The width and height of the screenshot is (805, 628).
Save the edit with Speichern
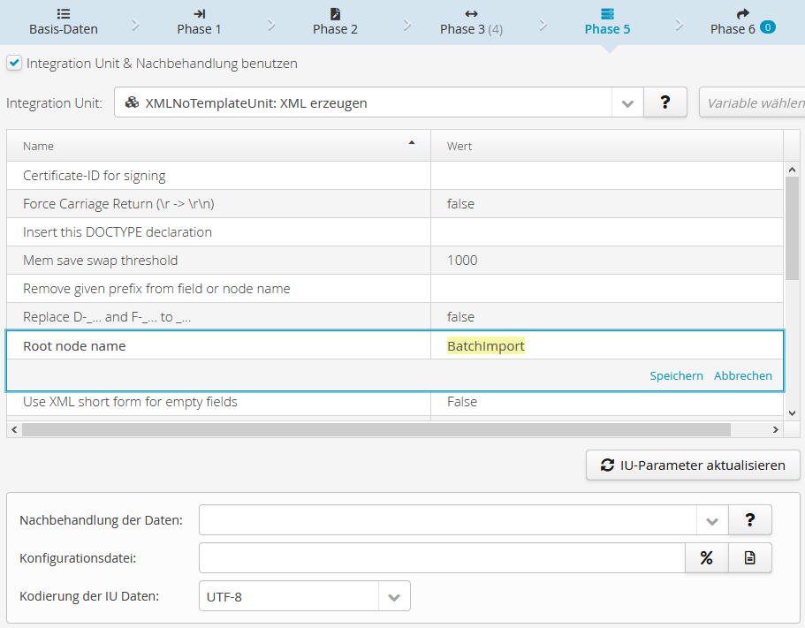(x=676, y=375)
